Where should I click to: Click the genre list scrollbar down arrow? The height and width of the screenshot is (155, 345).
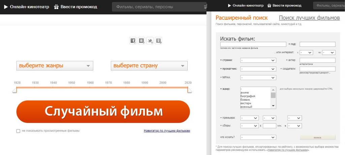[x=273, y=106]
